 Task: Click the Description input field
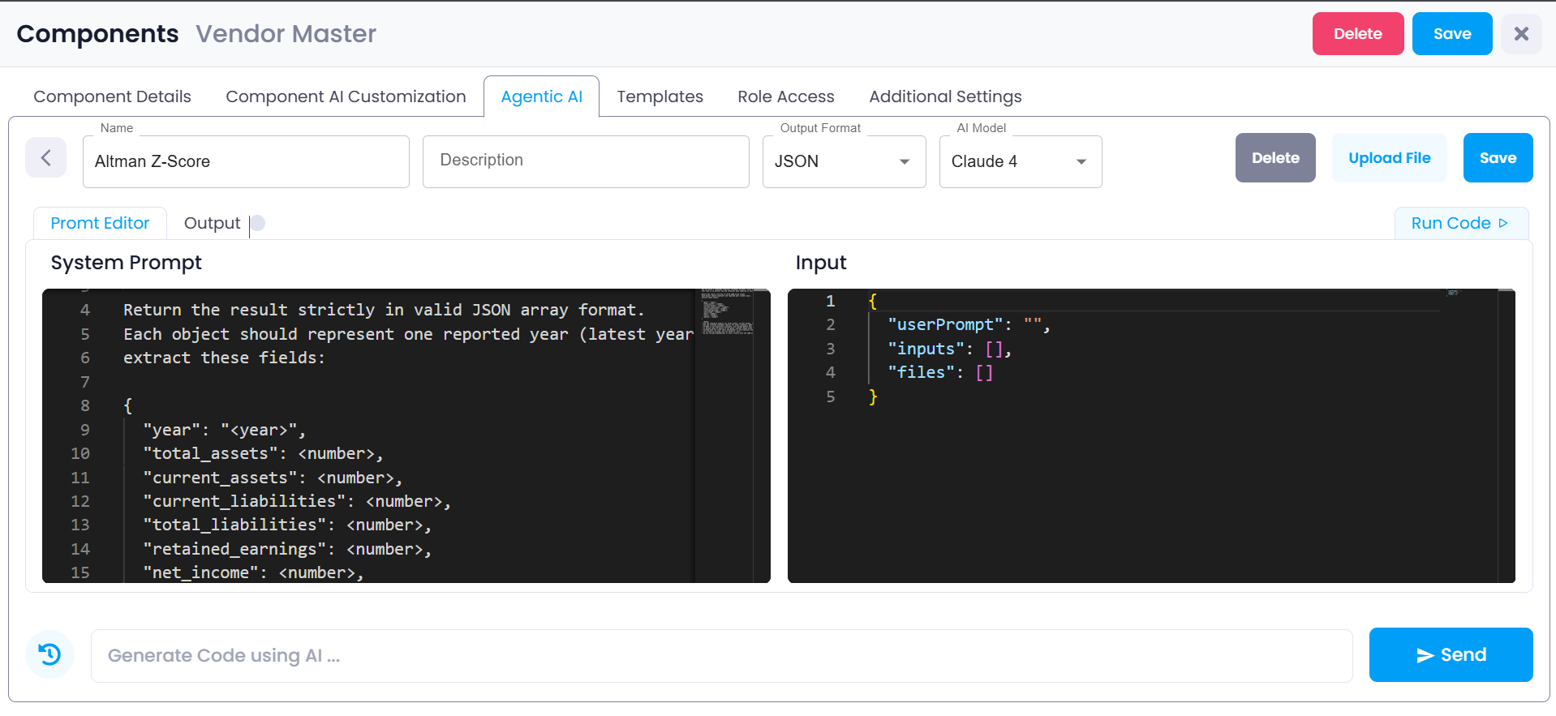(x=585, y=161)
